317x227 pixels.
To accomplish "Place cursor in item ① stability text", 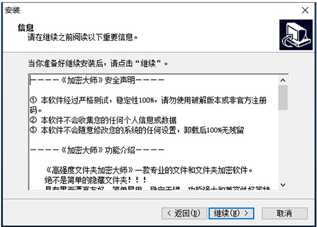I will click(x=148, y=105).
